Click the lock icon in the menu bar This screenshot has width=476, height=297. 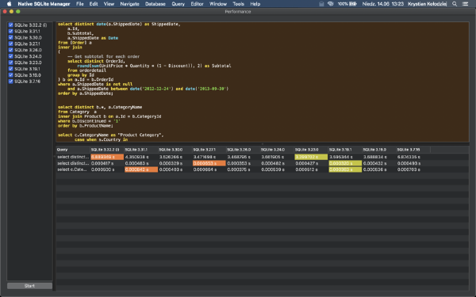tap(321, 4)
